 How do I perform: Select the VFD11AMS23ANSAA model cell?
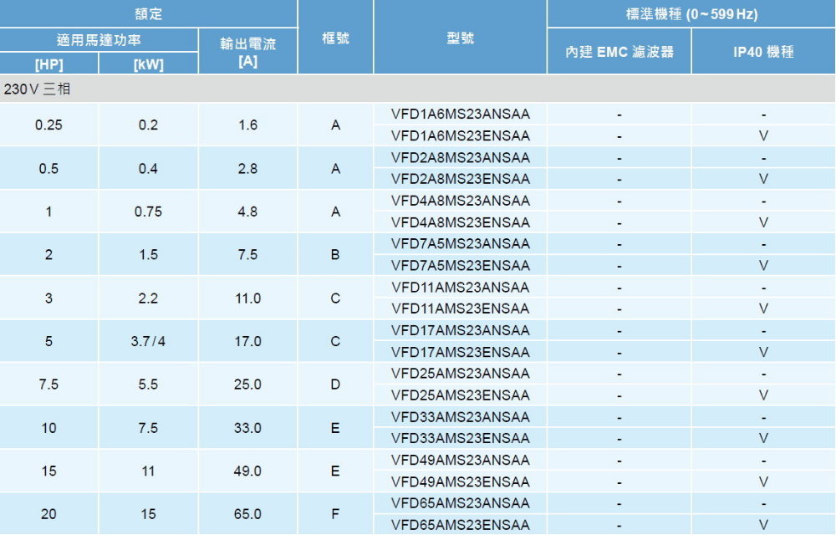(460, 287)
